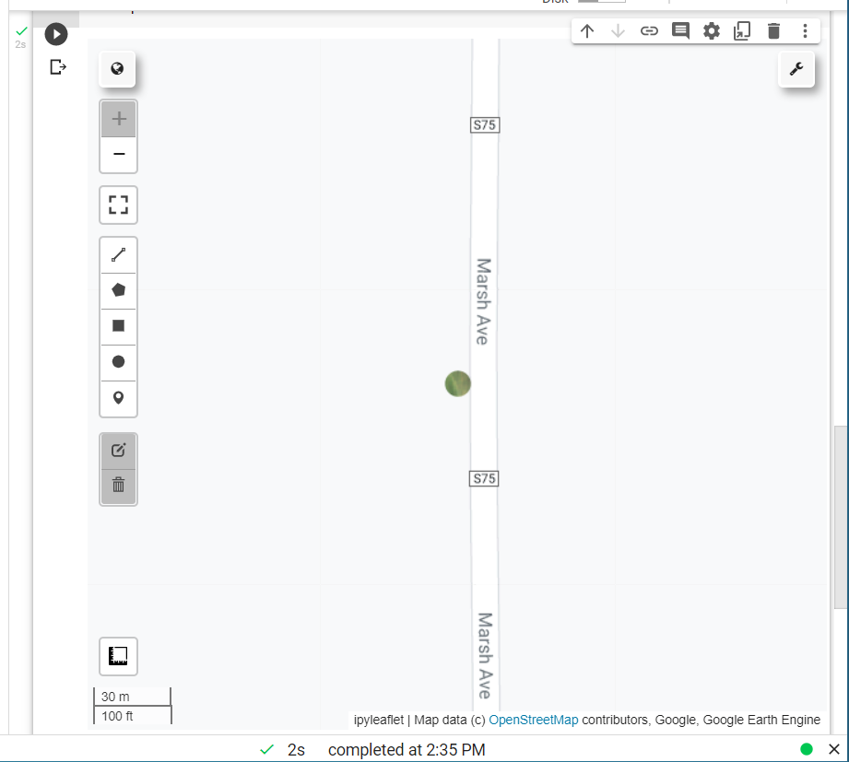
Task: Click the delete layers trash icon on map
Action: tap(119, 485)
